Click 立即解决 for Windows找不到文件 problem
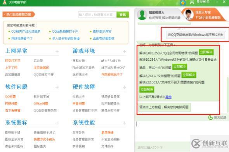This screenshot has width=229, height=152. click(x=180, y=67)
